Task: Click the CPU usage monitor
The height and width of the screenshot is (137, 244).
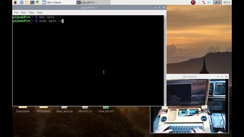Action: pos(217,2)
